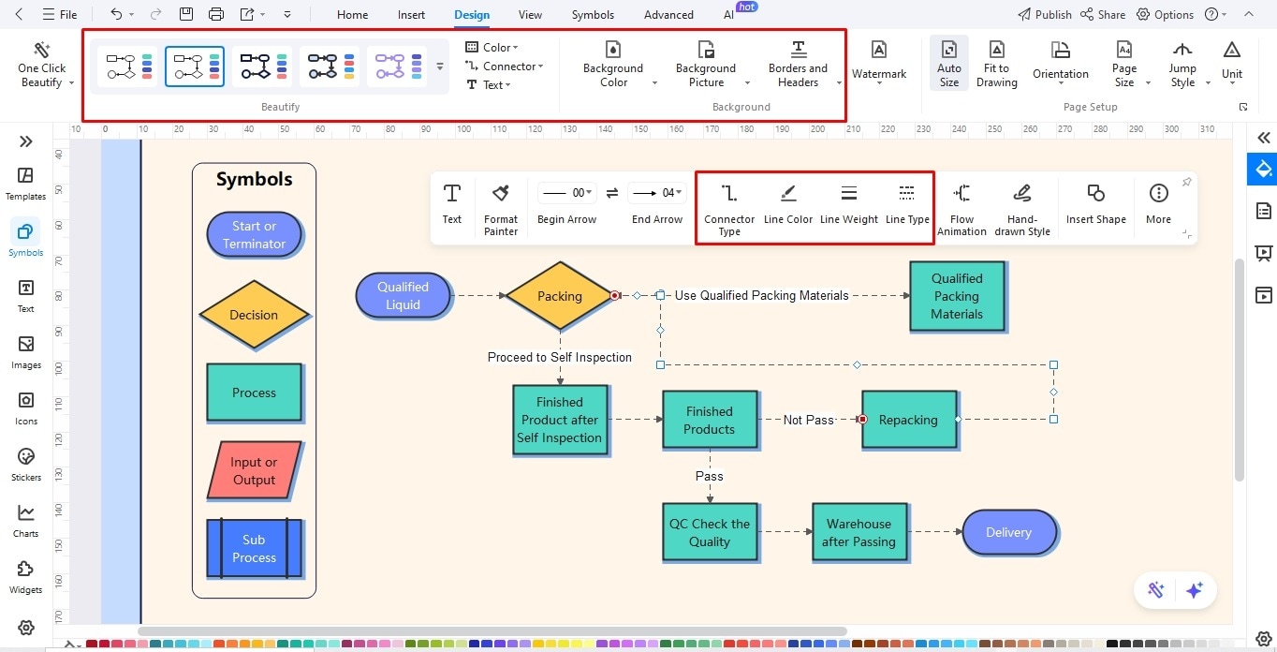Expand the Page Setup dialog launcher
Screen dimensions: 1277x652
click(1243, 107)
